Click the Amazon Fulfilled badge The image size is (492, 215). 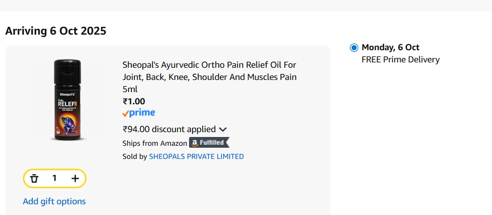click(x=209, y=143)
